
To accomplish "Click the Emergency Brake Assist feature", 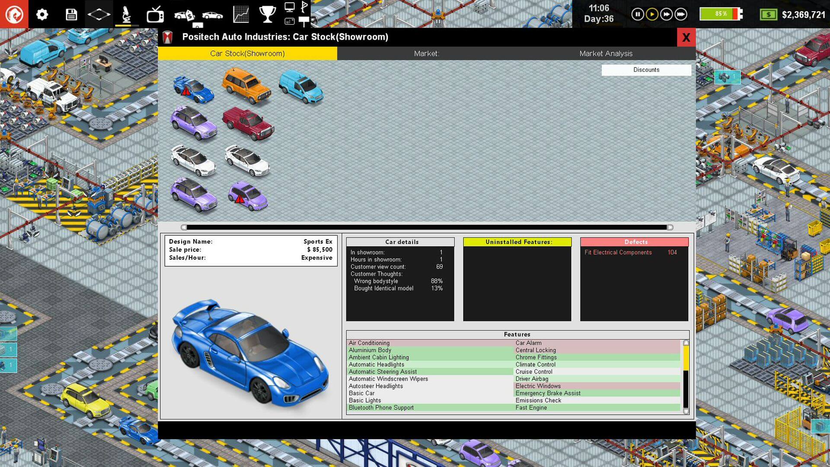I will 597,393.
